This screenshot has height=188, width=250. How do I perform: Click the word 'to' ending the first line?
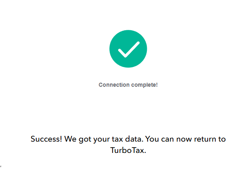click(x=222, y=139)
